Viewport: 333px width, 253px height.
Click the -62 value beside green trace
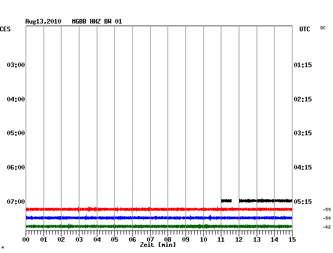327,227
